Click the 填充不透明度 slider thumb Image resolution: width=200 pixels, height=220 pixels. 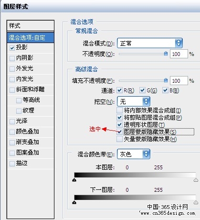click(x=166, y=80)
